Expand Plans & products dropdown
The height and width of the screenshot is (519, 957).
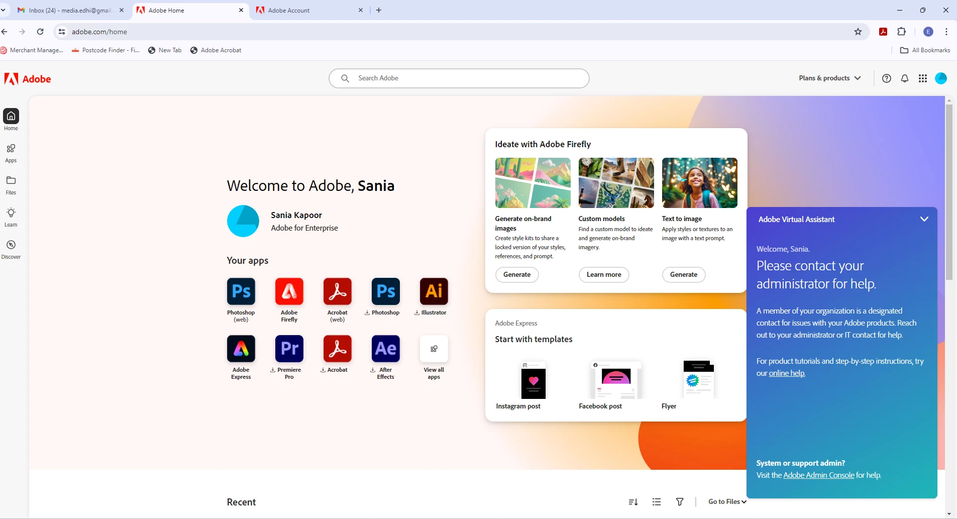pyautogui.click(x=830, y=78)
